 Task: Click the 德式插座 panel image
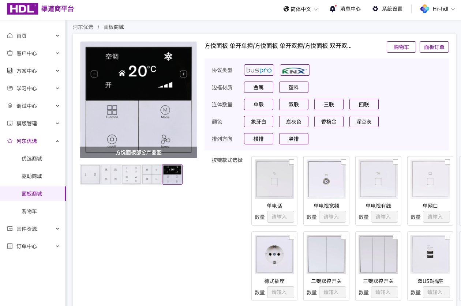(274, 254)
